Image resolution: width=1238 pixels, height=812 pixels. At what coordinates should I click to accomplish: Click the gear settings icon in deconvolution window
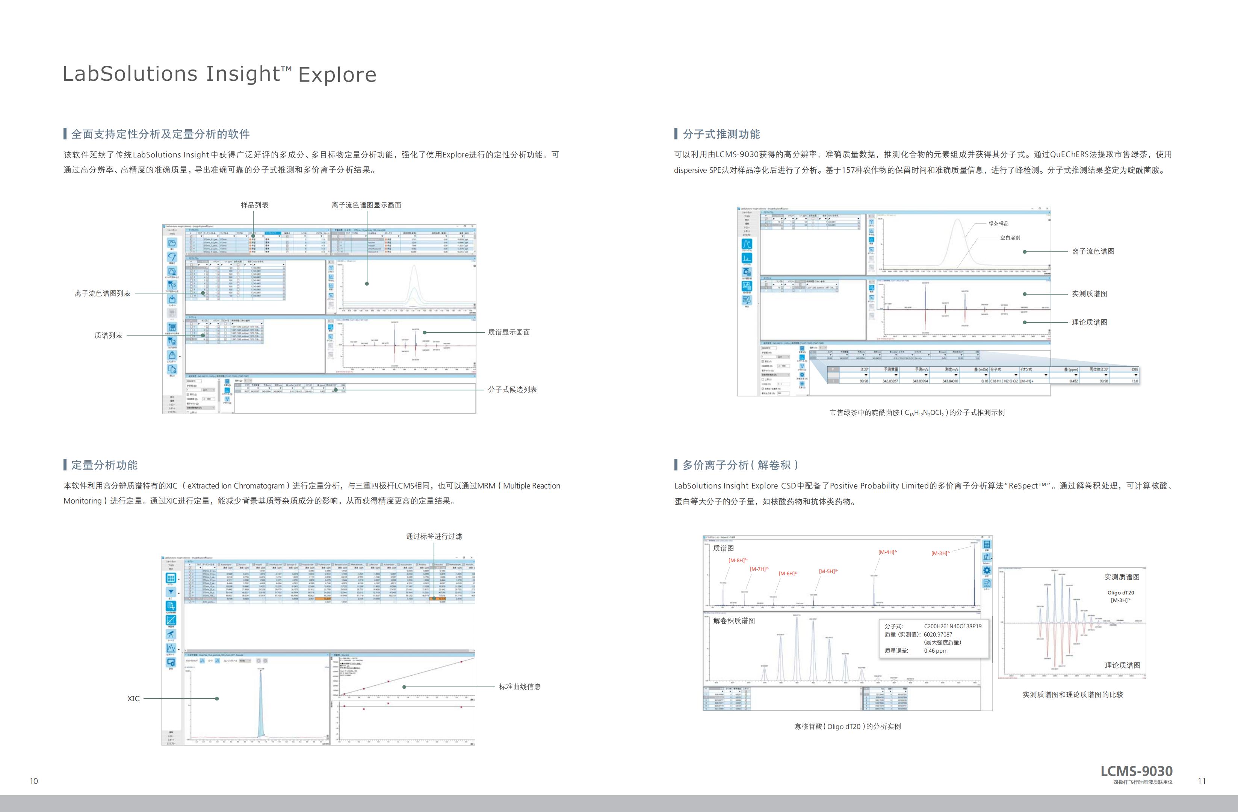click(x=987, y=570)
